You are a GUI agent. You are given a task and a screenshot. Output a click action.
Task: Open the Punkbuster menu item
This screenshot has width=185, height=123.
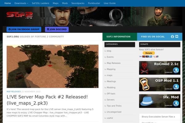[x=94, y=3]
